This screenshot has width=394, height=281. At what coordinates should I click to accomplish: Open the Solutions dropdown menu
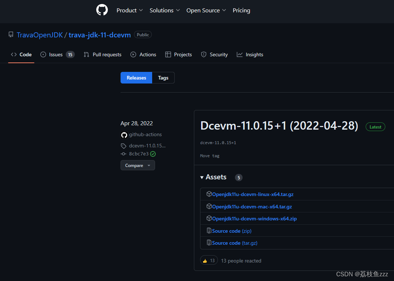tap(164, 10)
